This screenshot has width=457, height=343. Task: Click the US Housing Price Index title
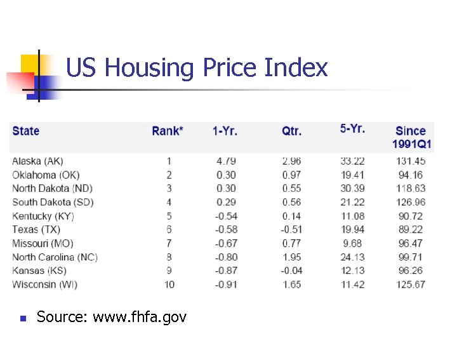click(x=197, y=67)
